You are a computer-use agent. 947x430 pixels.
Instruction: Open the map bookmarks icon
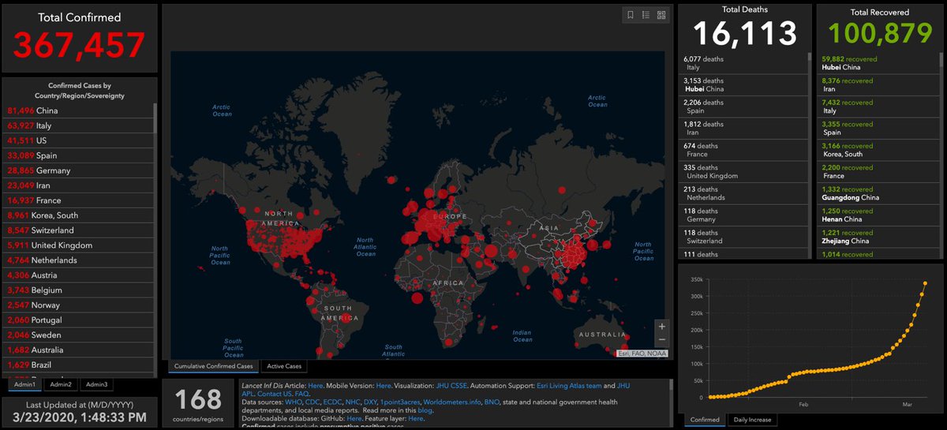coord(630,14)
